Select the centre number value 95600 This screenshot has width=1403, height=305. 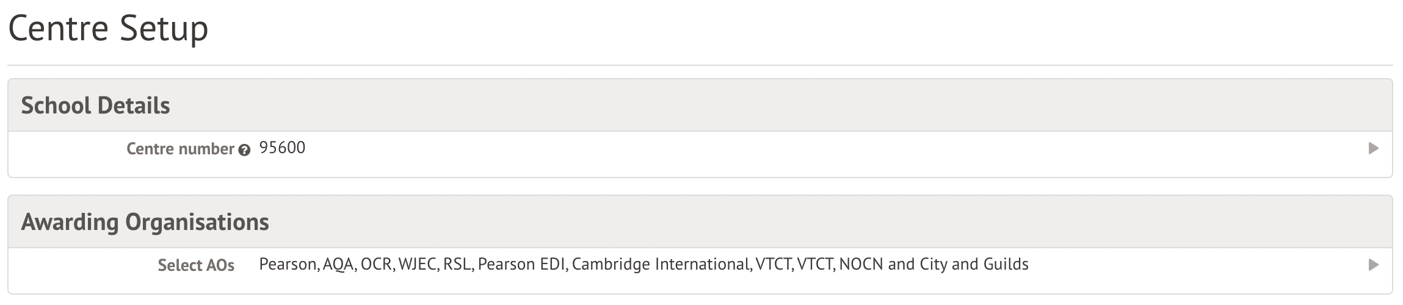(x=282, y=148)
